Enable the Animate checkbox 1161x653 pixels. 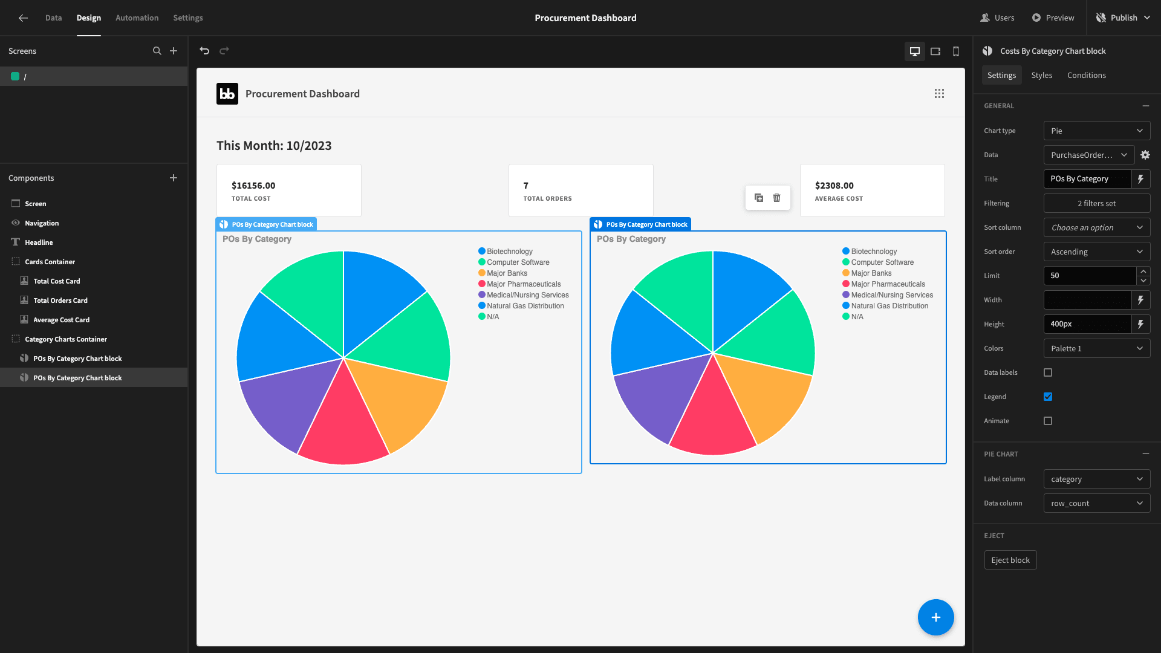point(1048,421)
